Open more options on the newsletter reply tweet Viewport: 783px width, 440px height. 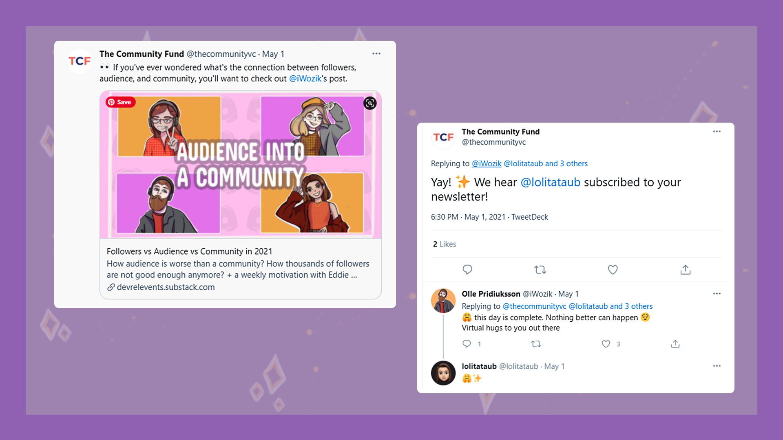tap(717, 132)
